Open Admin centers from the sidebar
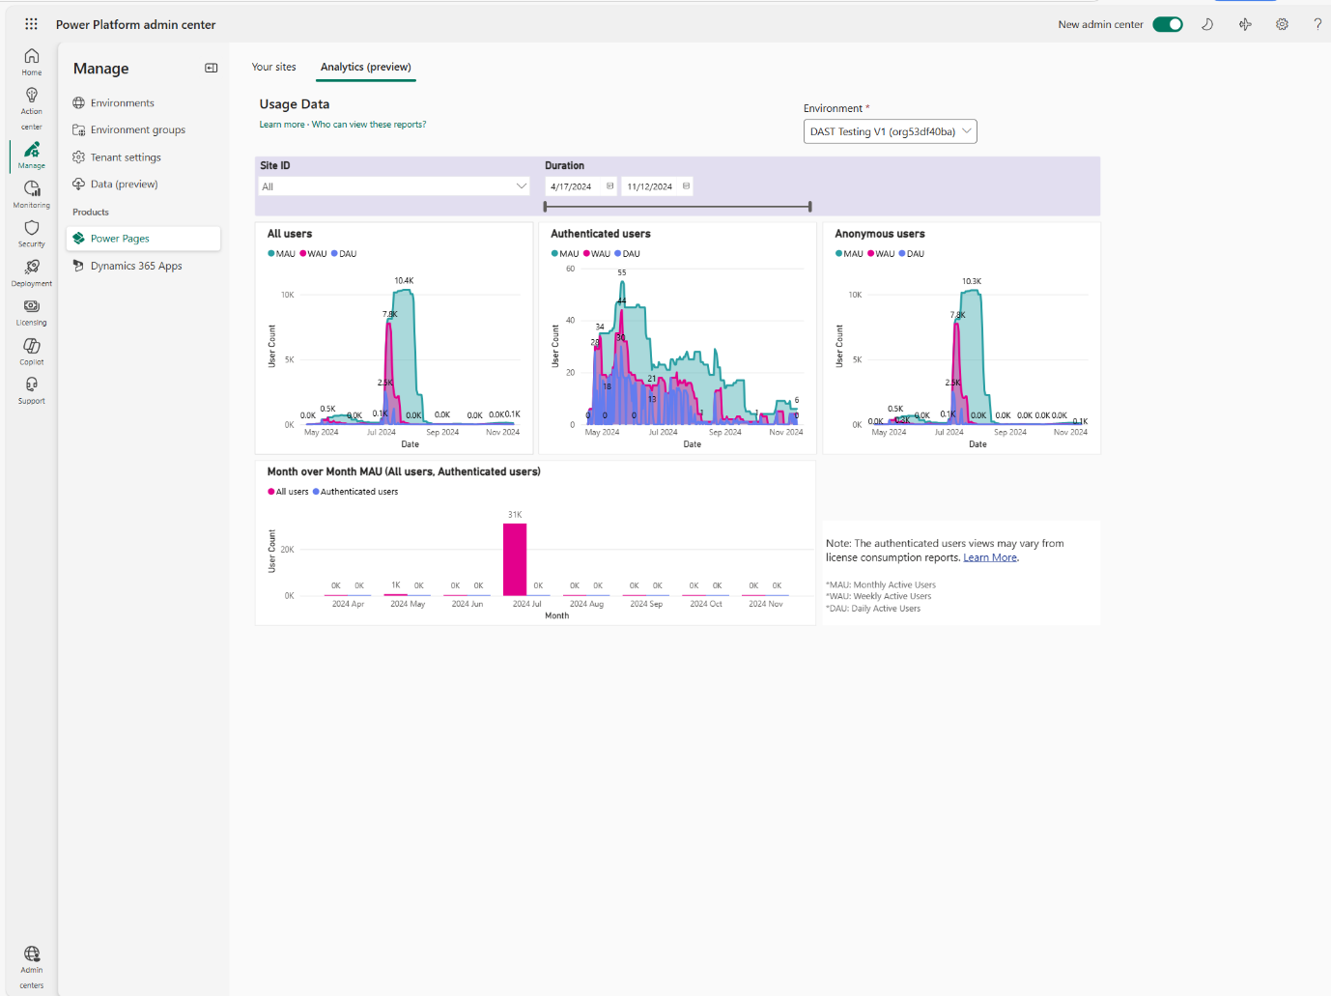Image resolution: width=1331 pixels, height=996 pixels. 31,964
